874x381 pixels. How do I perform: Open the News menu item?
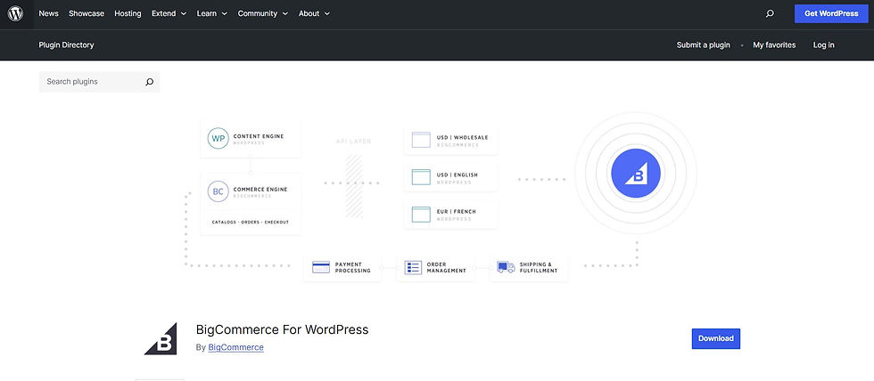(48, 14)
